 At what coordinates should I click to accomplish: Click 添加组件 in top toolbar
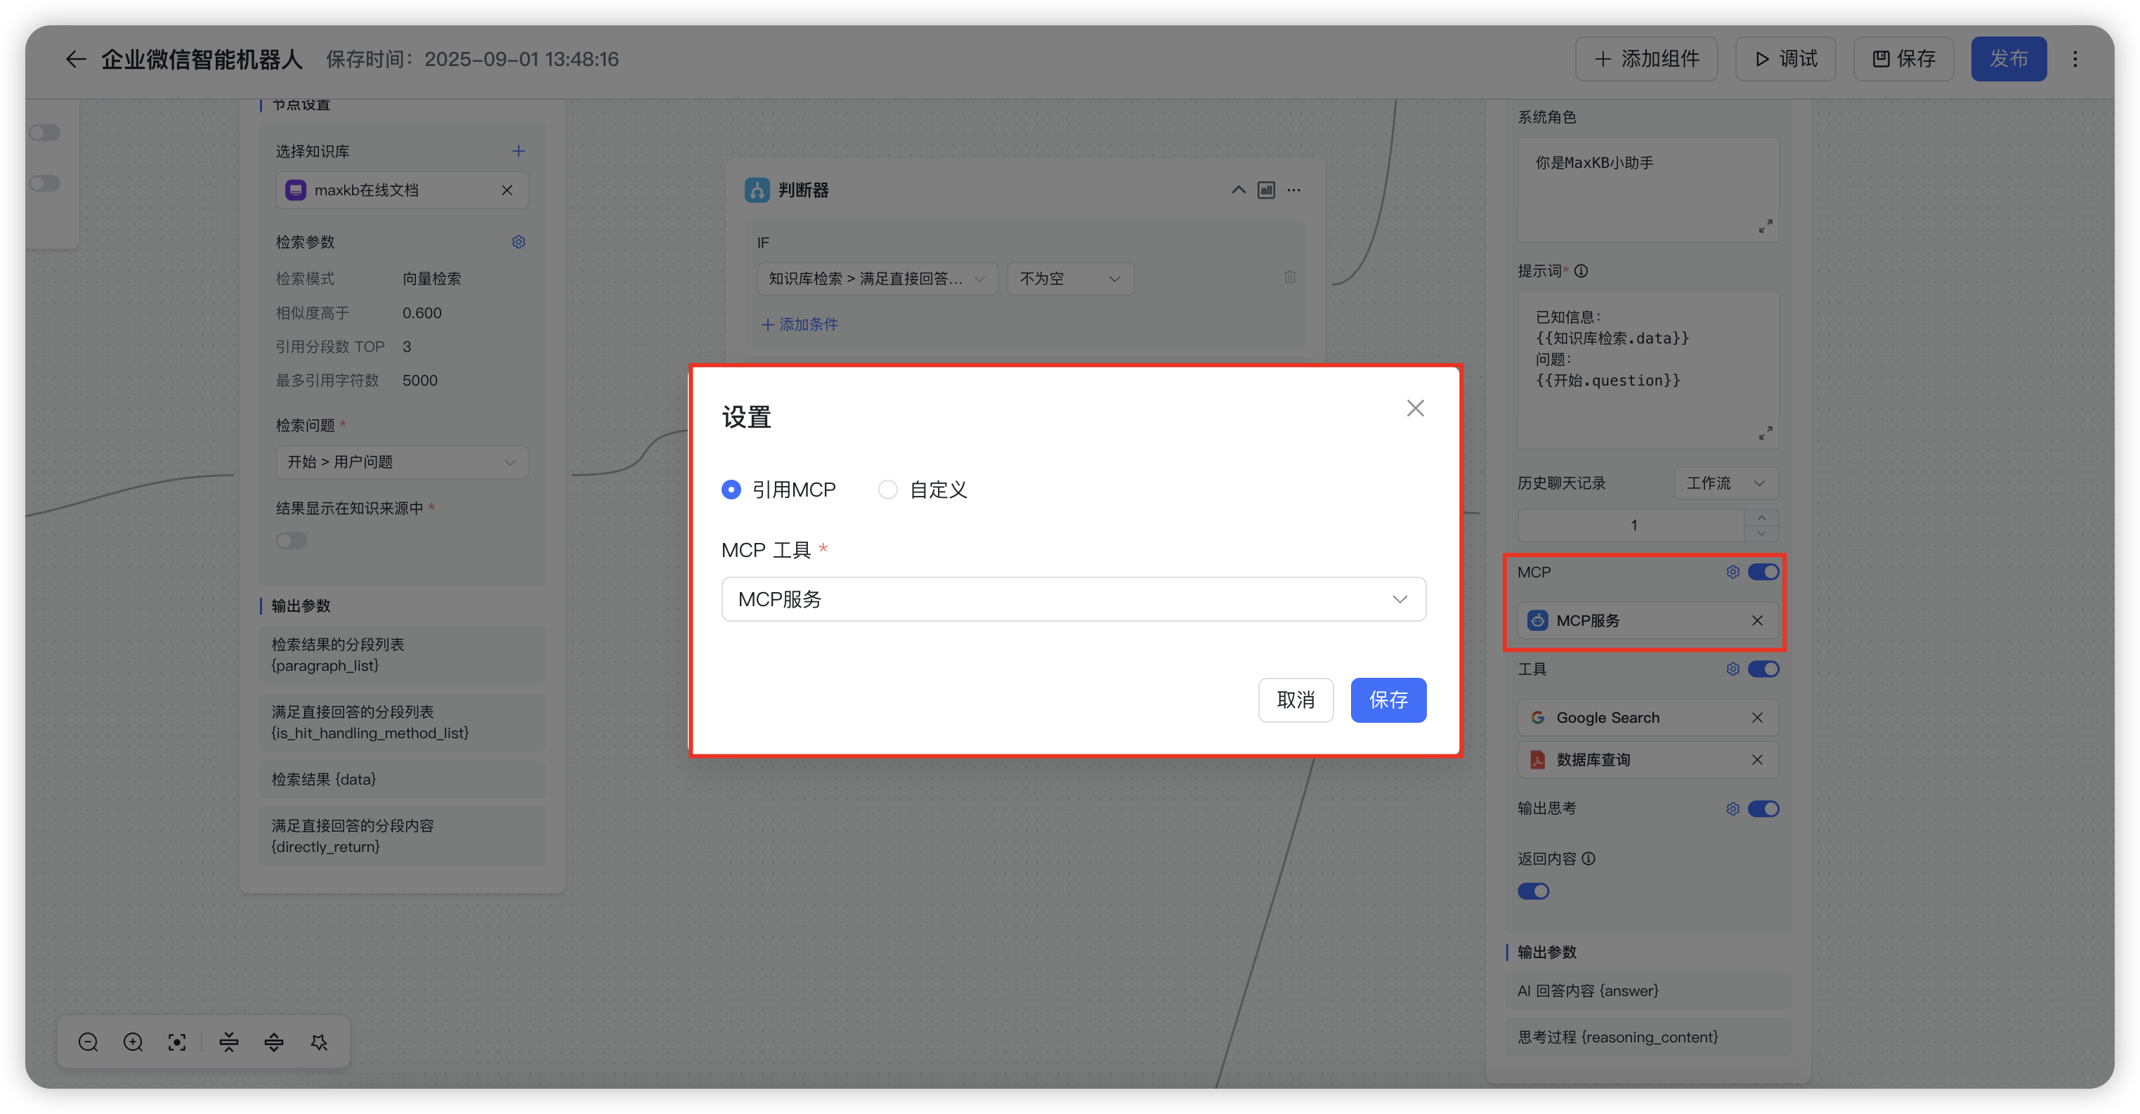pos(1645,59)
